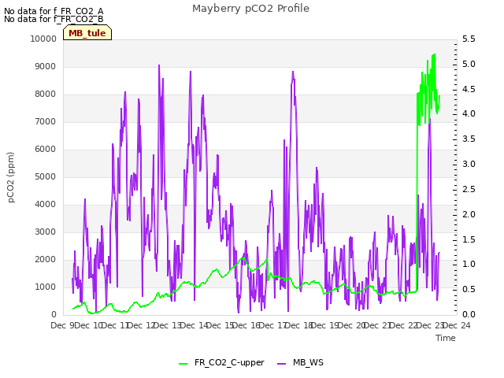Click the Dec 24 x-axis label

point(457,325)
